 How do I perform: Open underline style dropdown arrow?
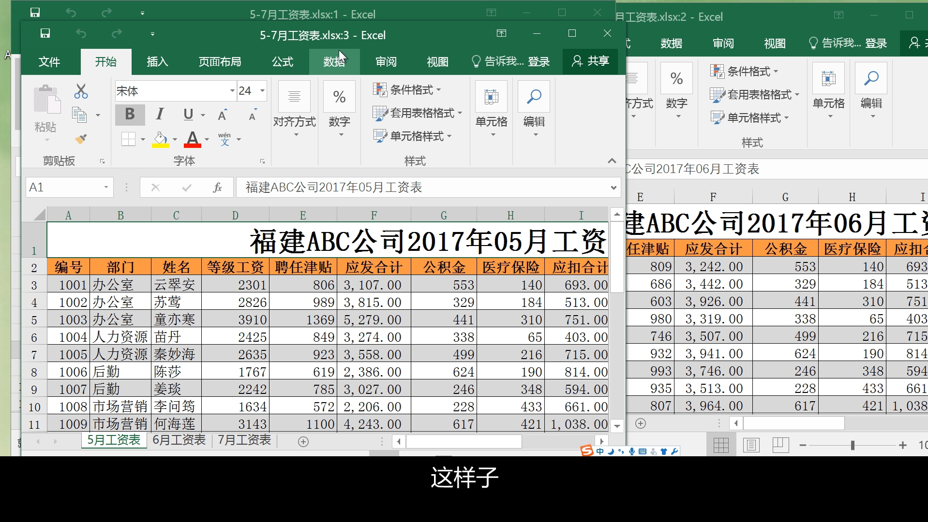[x=203, y=115]
